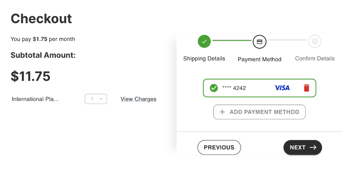Click the green progress line between steps
The image size is (348, 172).
232,41
